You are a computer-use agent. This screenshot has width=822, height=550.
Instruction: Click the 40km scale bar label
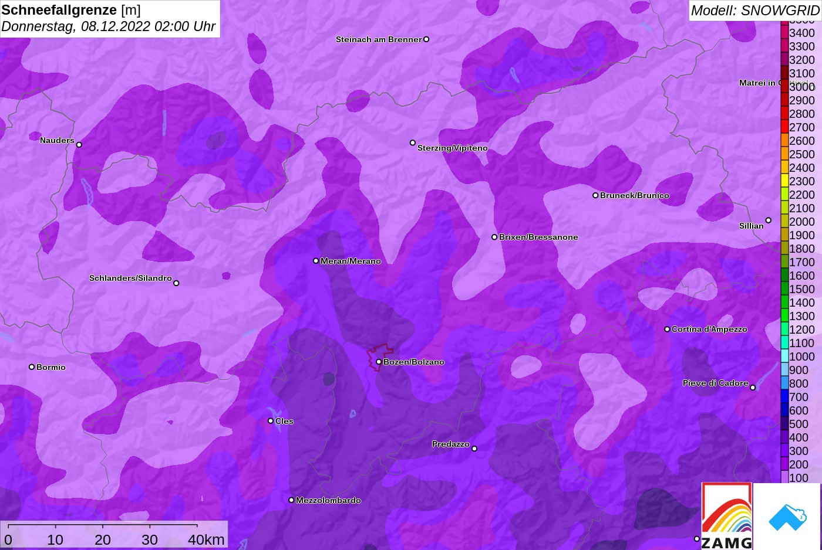tap(206, 539)
